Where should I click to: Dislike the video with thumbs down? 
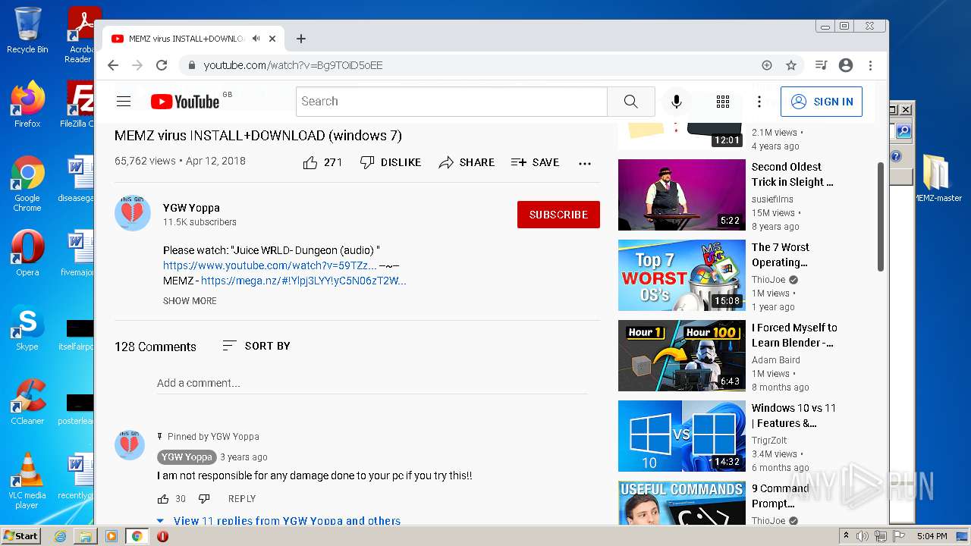click(x=390, y=162)
